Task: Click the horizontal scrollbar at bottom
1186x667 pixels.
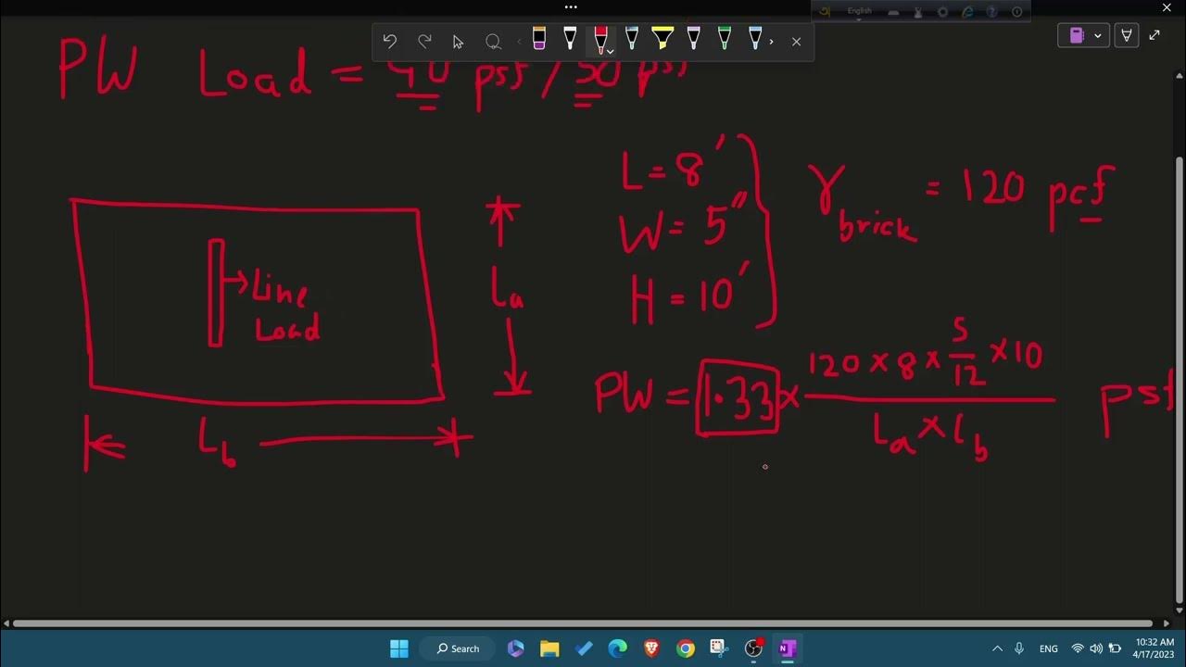Action: 582,623
